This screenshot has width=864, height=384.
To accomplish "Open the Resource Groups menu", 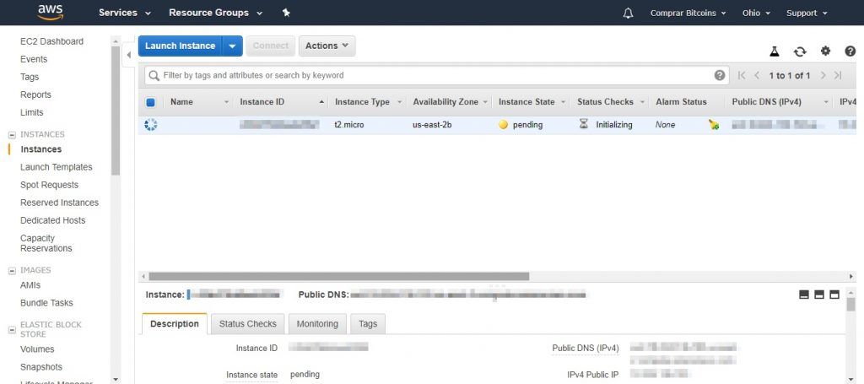I will 215,13.
